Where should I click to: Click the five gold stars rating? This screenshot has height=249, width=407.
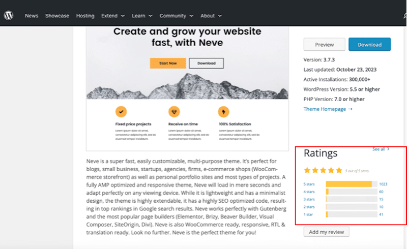tap(323, 170)
